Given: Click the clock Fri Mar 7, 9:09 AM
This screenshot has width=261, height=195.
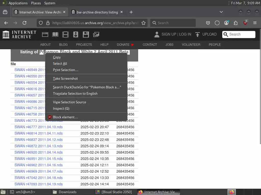Looking at the screenshot, I should tap(245, 3).
